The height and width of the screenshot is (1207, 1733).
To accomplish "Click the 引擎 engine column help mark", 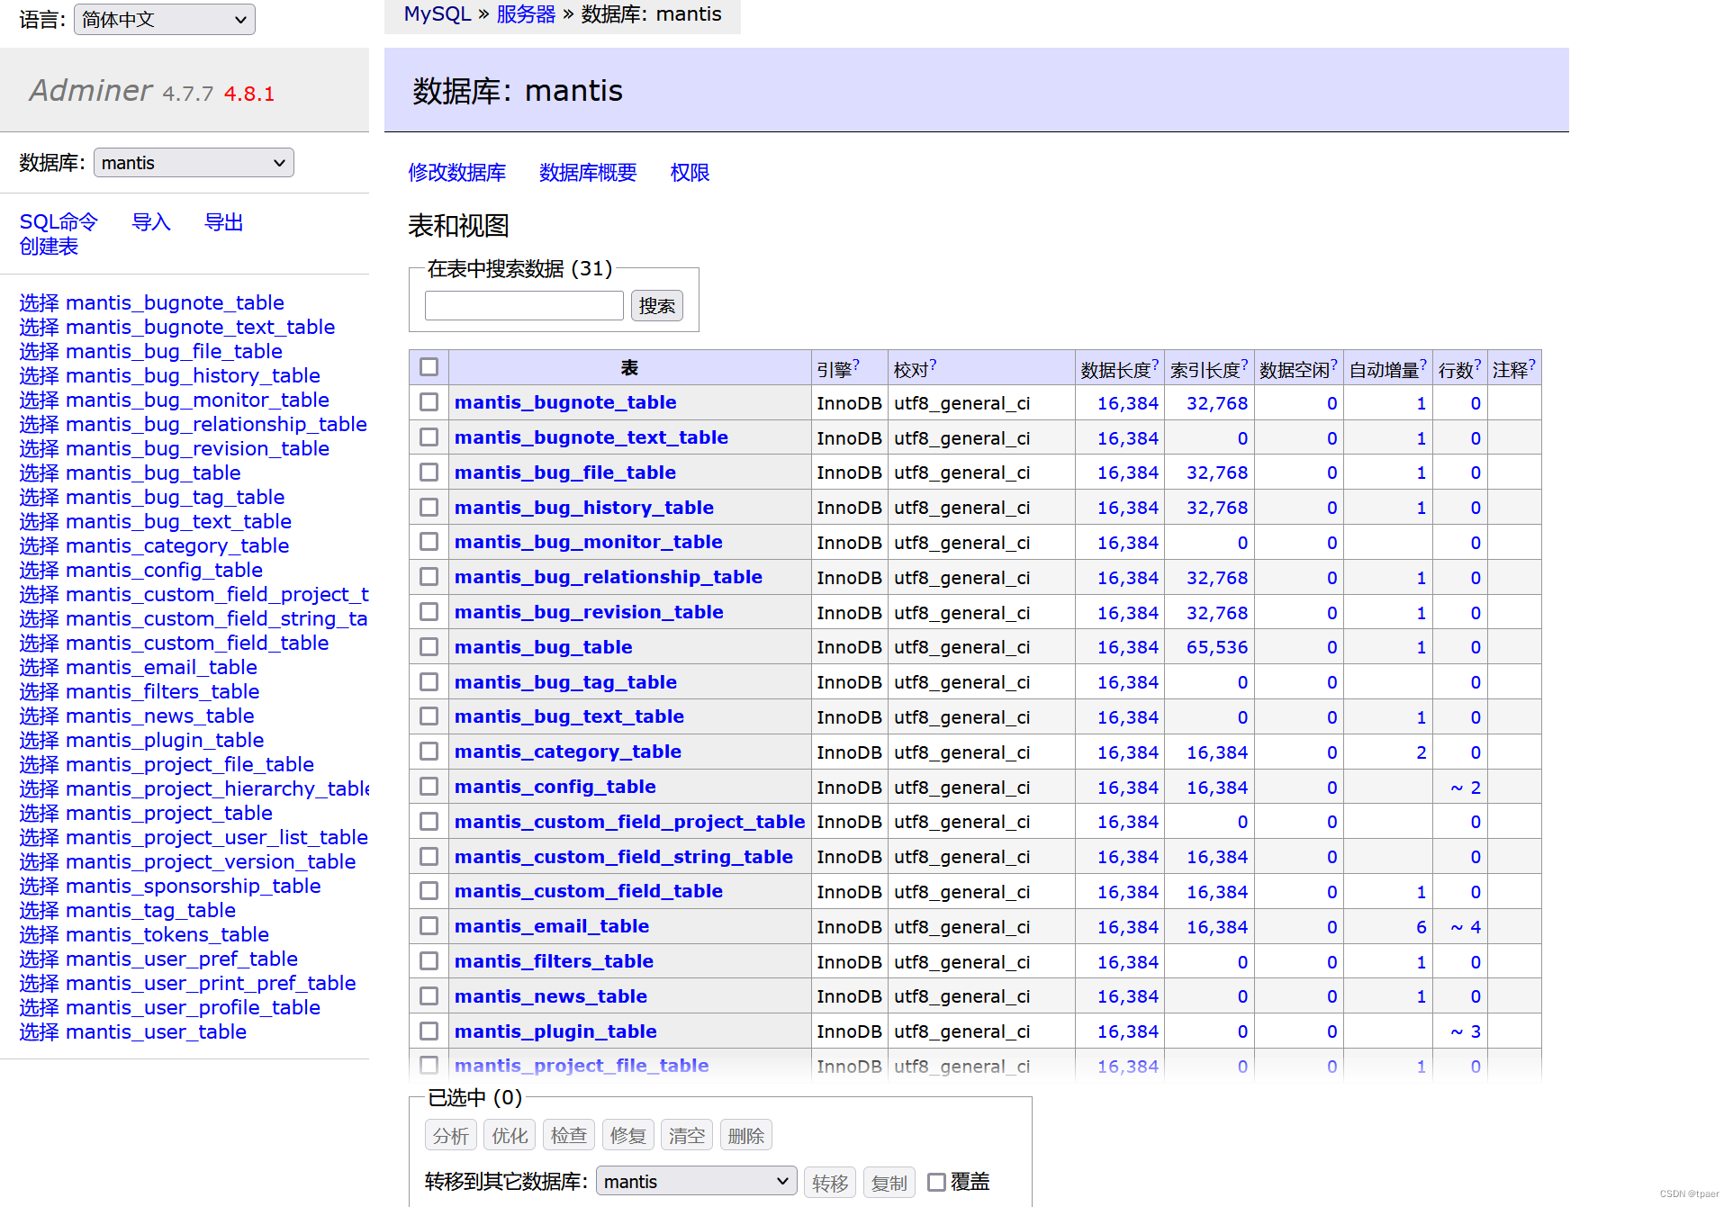I will click(856, 365).
